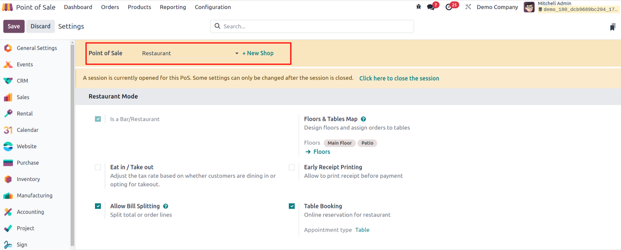Click the arrow icon before Floors link

(308, 152)
